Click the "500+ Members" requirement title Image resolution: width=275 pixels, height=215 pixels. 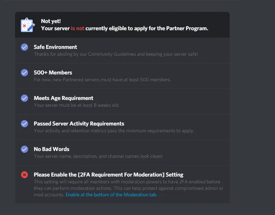(53, 73)
